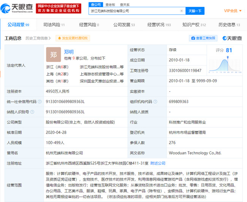Click the help icon next to 纳税人识别号
This screenshot has width=247, height=202.
click(x=32, y=112)
